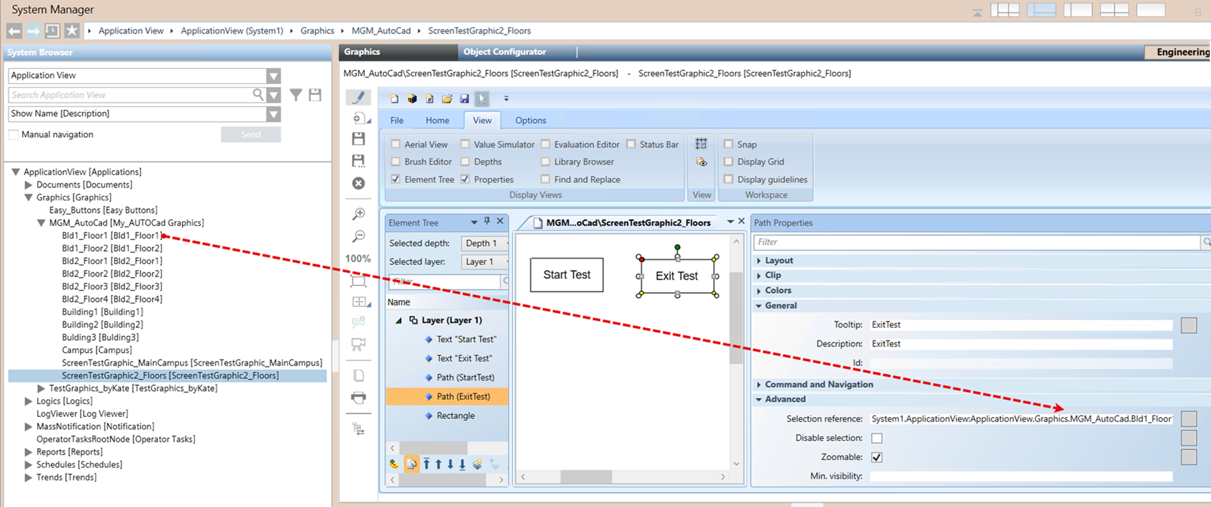Enable the Snap checkbox
The width and height of the screenshot is (1211, 507).
tap(728, 144)
